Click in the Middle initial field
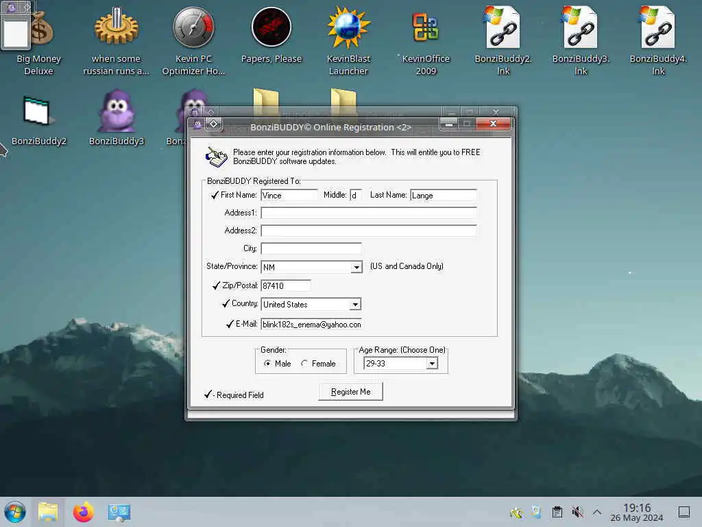This screenshot has height=527, width=702. [356, 195]
